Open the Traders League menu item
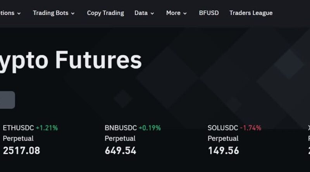Image resolution: width=310 pixels, height=172 pixels. click(x=251, y=13)
